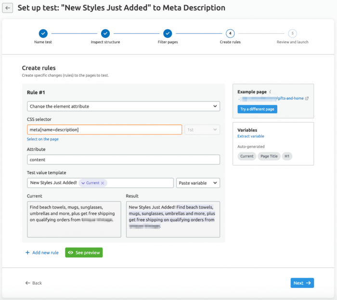Viewport: 337px width, 300px height.
Task: Click the Inspect structure step label
Action: click(105, 42)
